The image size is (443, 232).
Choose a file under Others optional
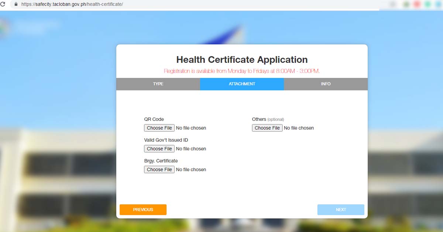click(267, 128)
